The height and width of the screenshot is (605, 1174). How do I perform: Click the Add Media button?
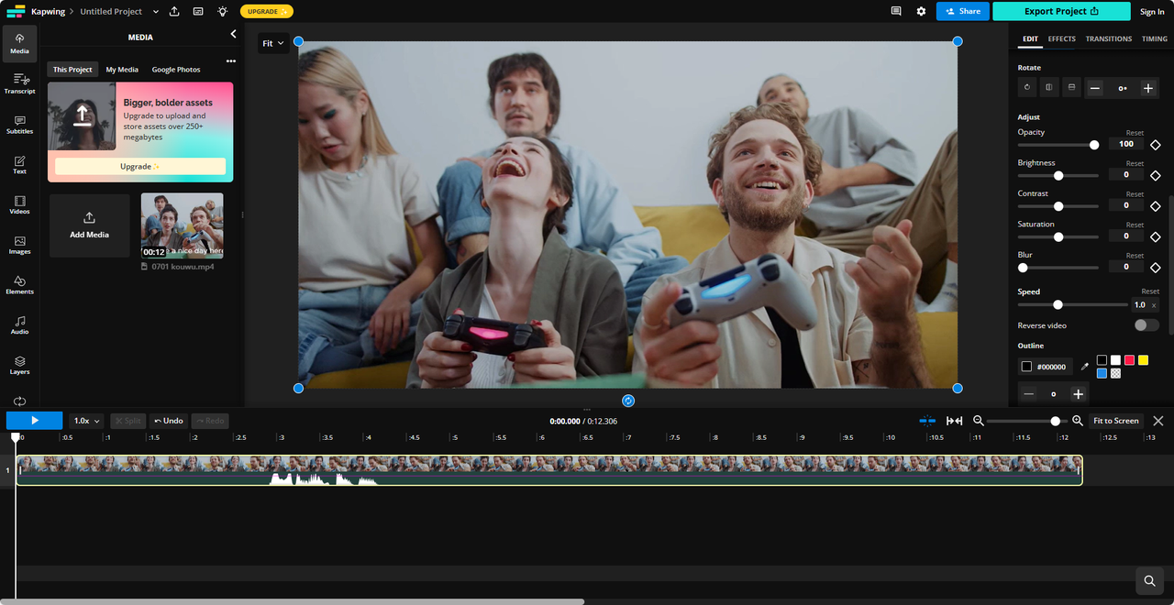pyautogui.click(x=90, y=225)
